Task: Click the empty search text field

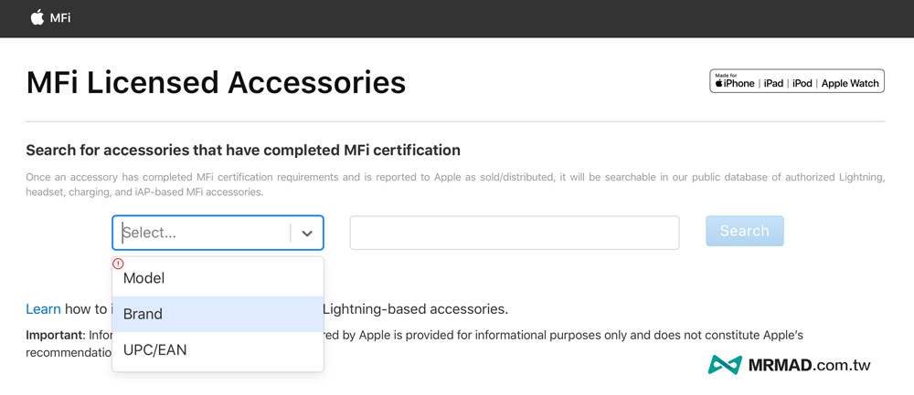Action: 515,233
